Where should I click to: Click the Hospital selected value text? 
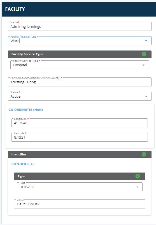coord(20,65)
